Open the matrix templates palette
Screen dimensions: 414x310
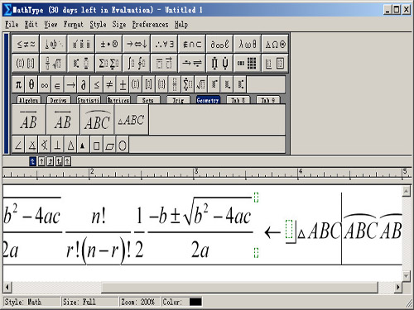[x=248, y=64]
